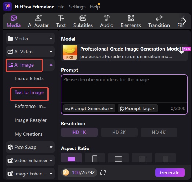
Task: Select HD 4K resolution
Action: 159,132
